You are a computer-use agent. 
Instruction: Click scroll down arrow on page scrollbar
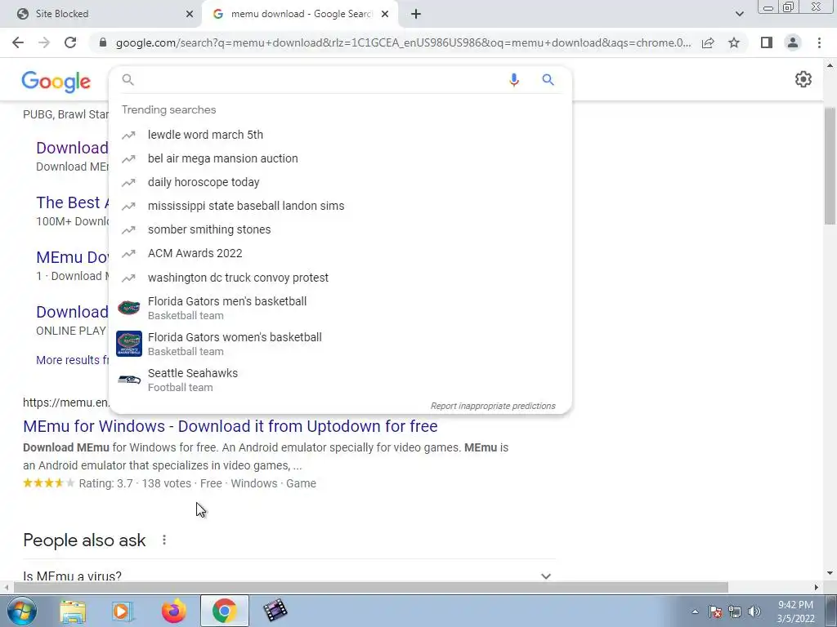830,574
